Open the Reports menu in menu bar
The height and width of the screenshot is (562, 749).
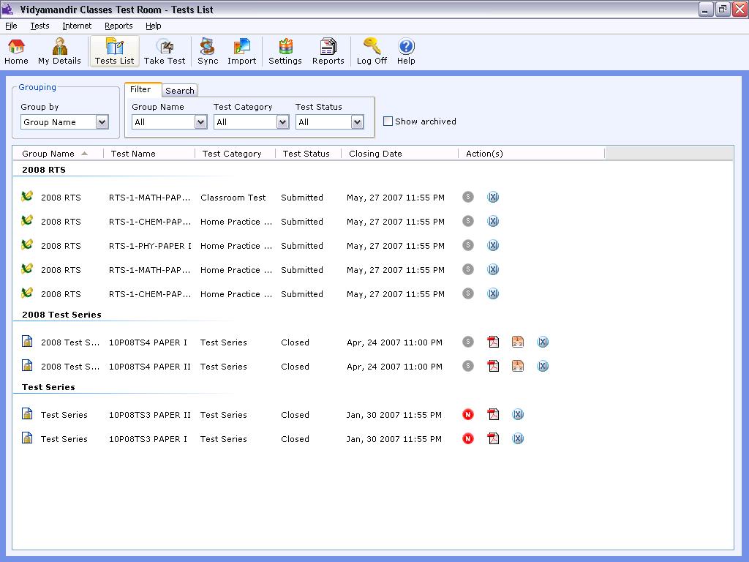[x=118, y=26]
